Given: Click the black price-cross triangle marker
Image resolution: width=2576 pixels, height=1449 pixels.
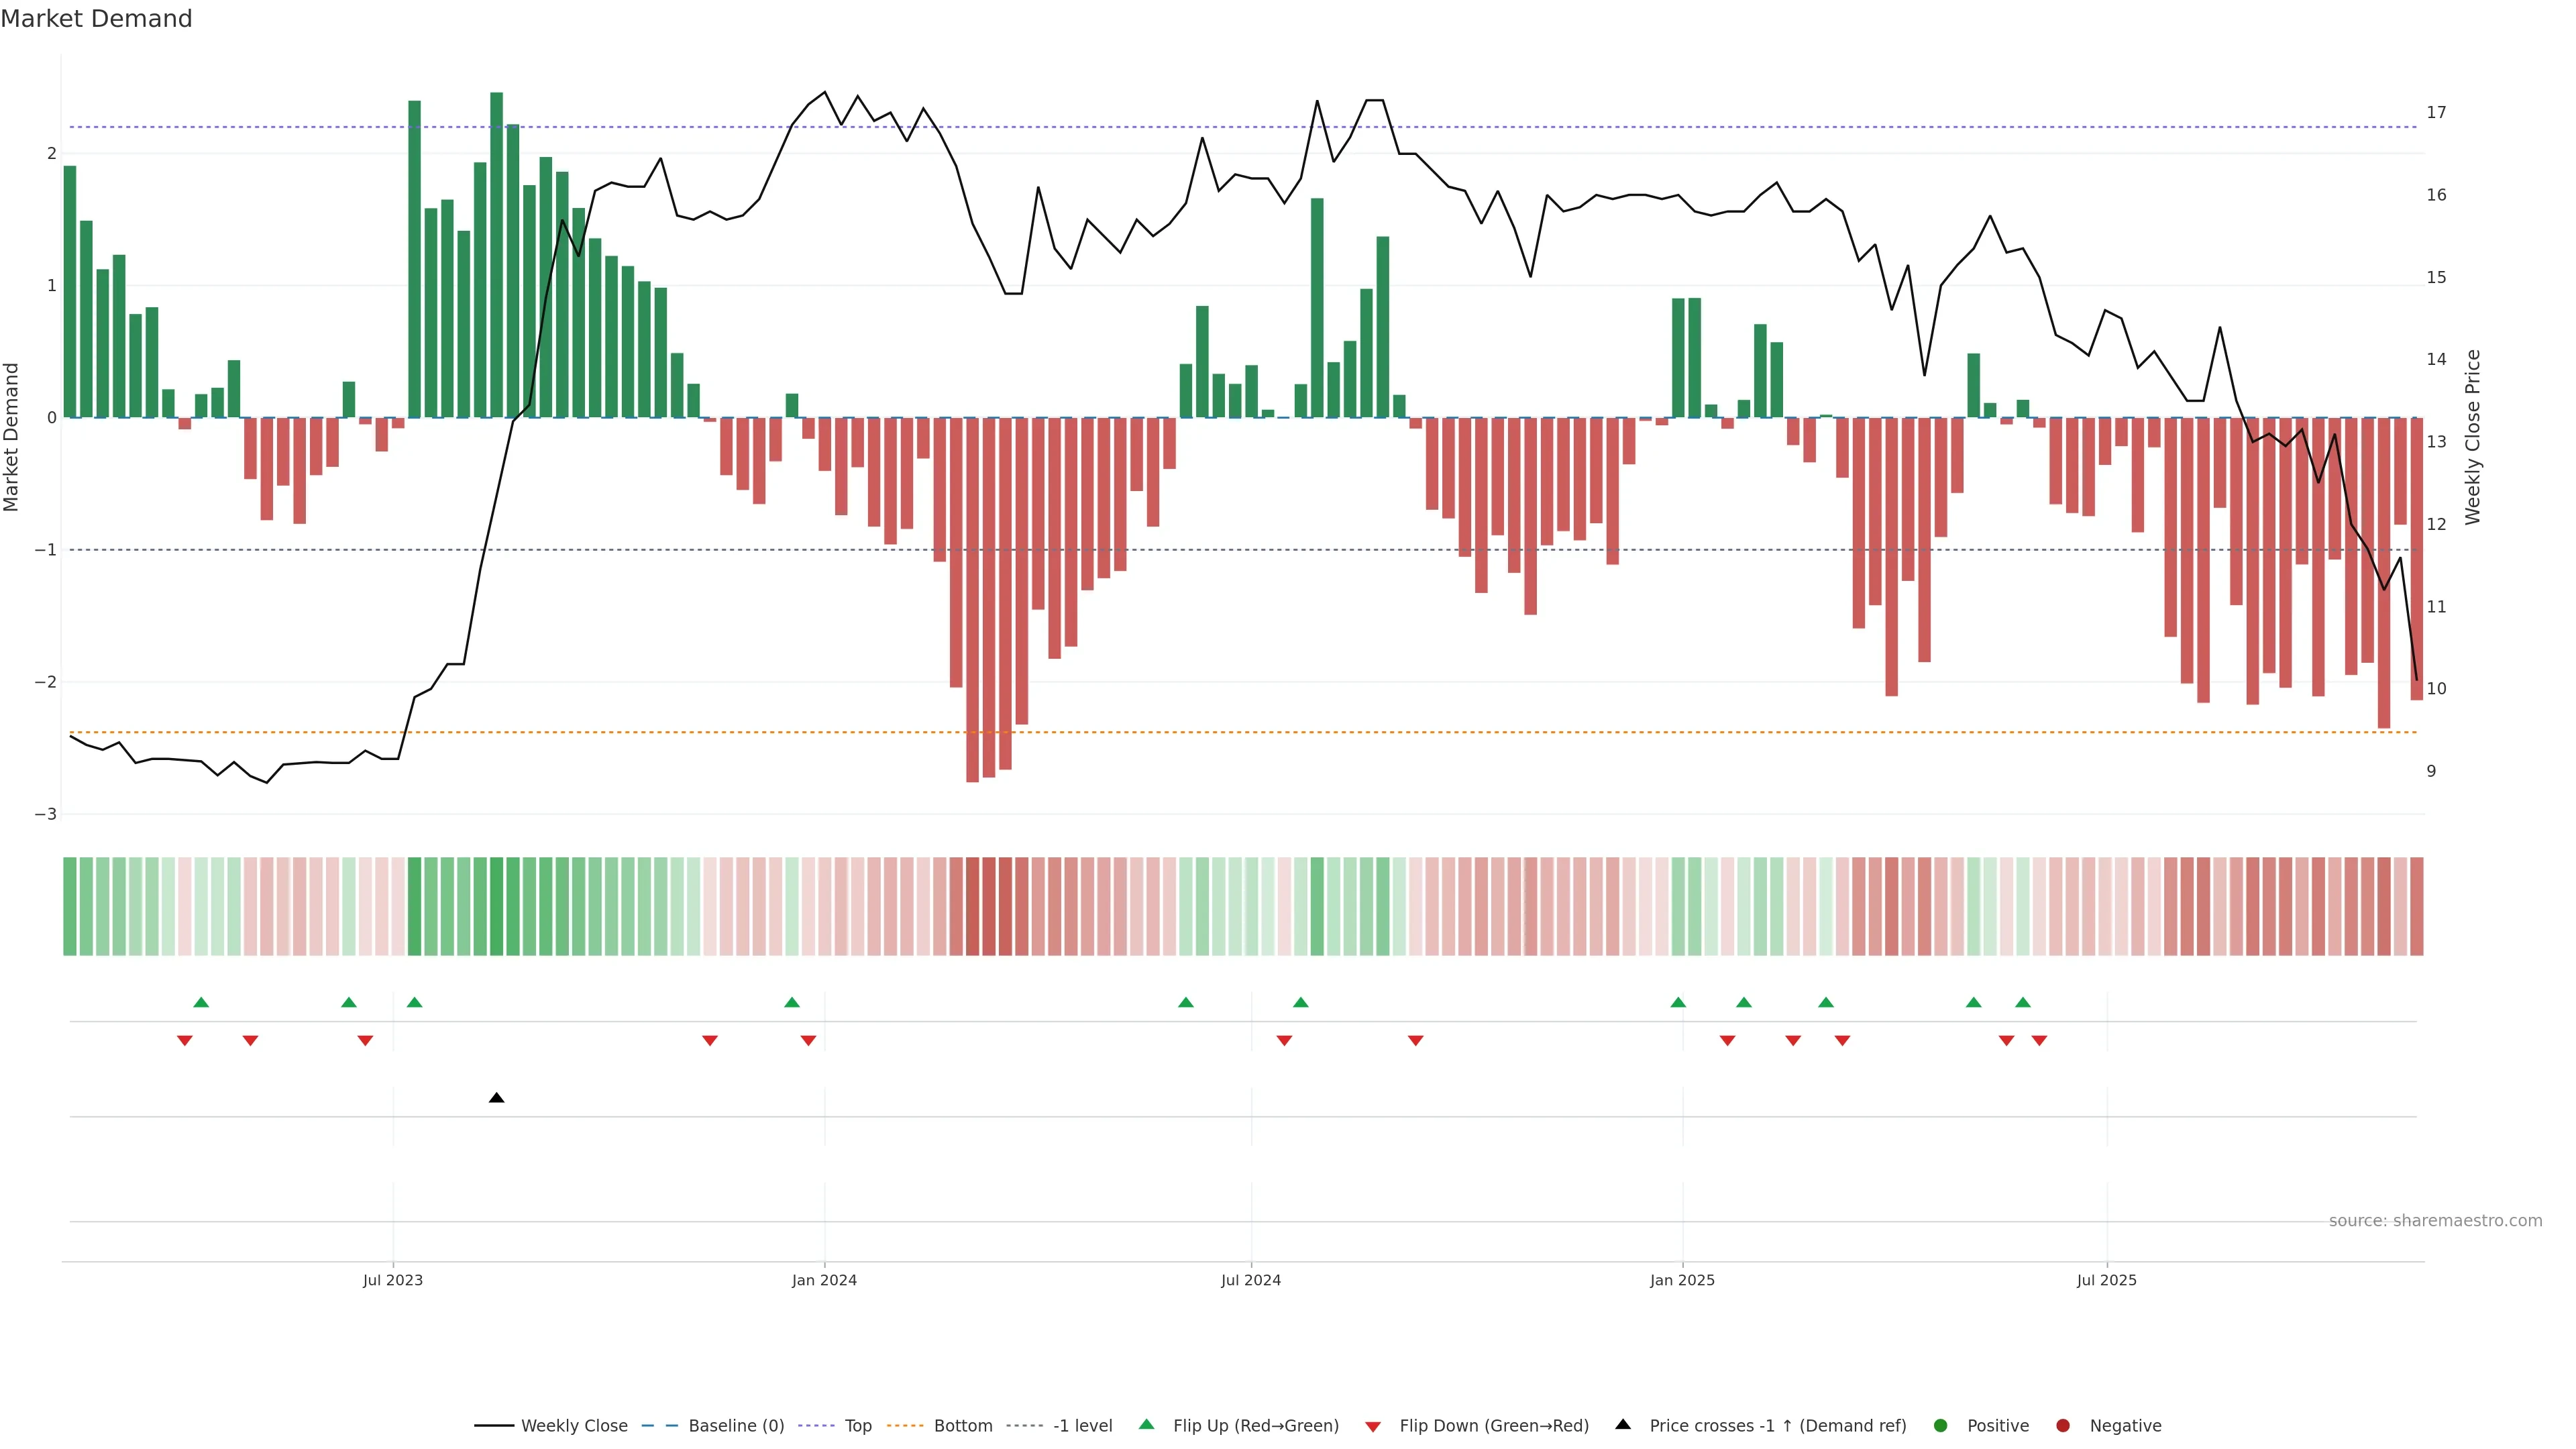Looking at the screenshot, I should coord(496,1098).
